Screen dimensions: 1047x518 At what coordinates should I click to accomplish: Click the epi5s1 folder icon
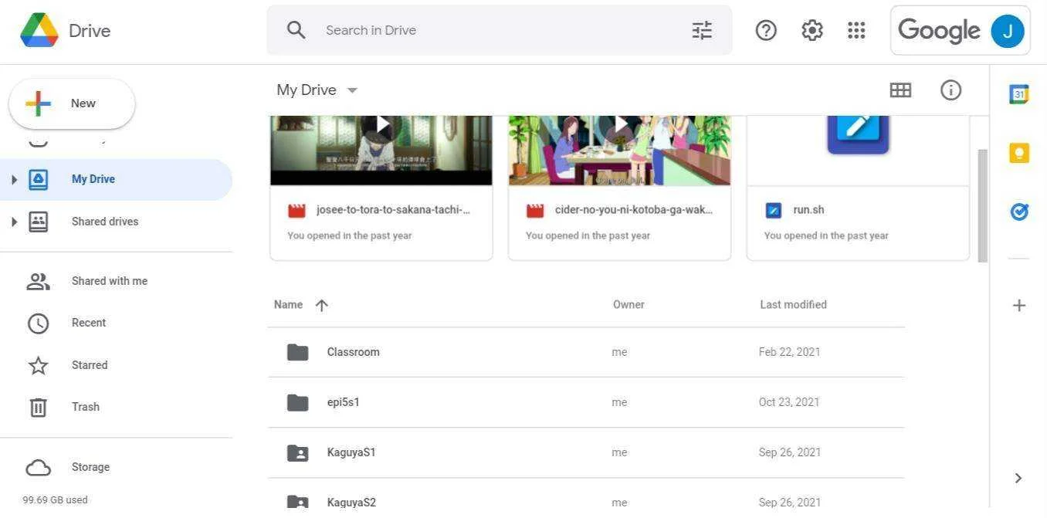[297, 402]
